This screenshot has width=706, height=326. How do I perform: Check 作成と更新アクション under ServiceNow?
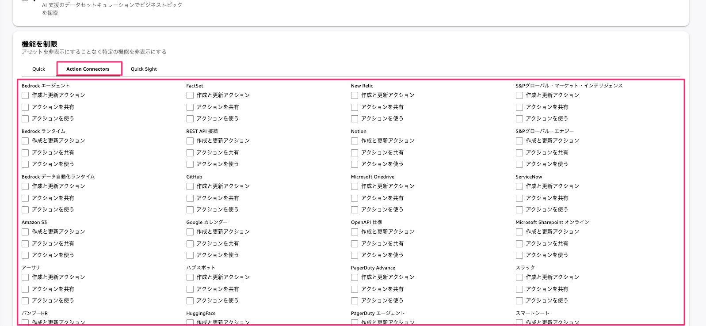pyautogui.click(x=519, y=186)
